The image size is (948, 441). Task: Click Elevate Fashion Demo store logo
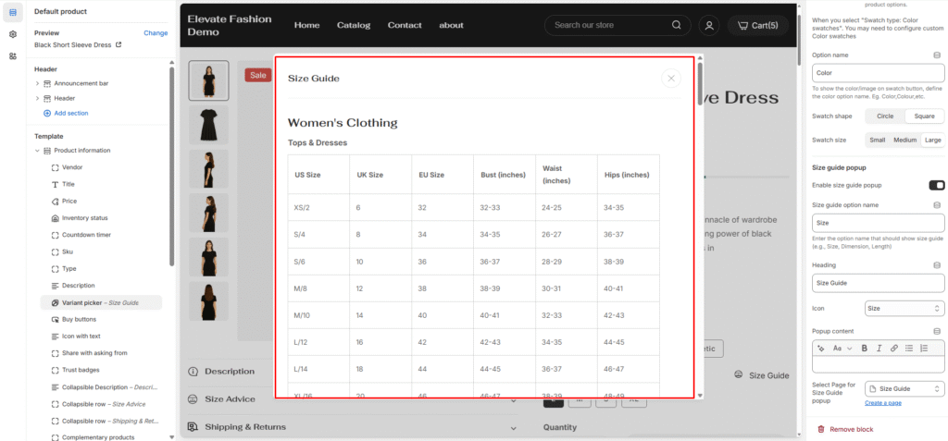[x=230, y=25]
